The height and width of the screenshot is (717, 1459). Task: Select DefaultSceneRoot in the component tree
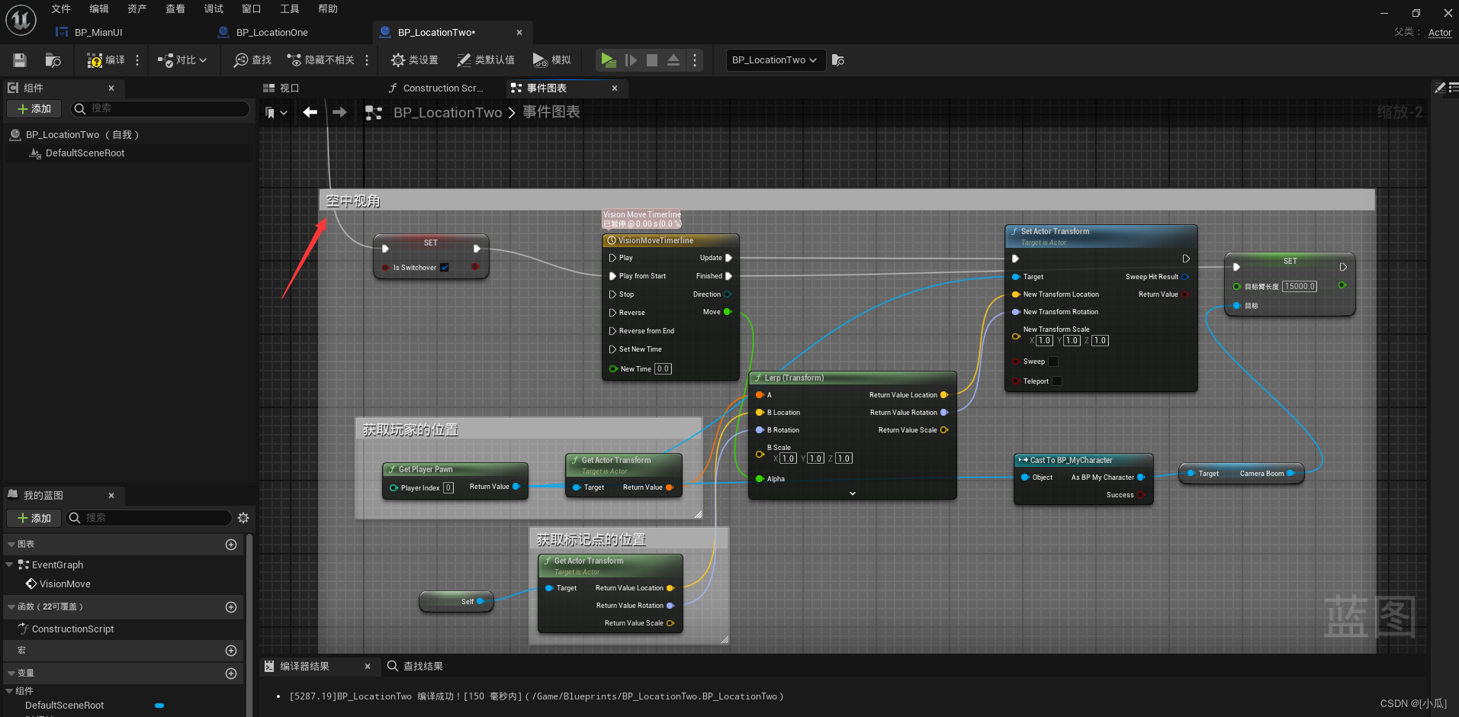tap(85, 153)
